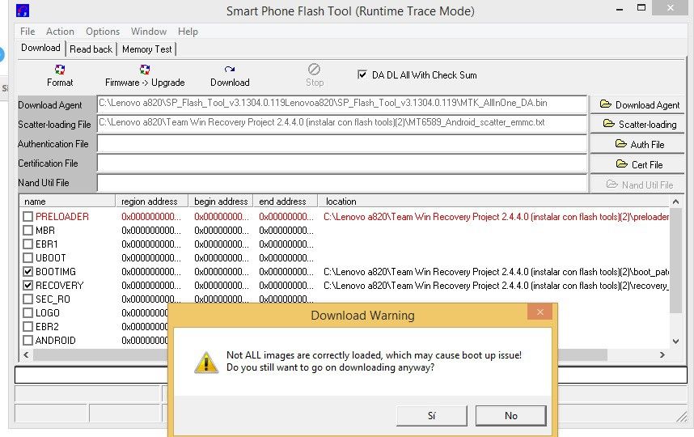Switch to the Memory Test tab
This screenshot has height=437, width=694.
147,49
